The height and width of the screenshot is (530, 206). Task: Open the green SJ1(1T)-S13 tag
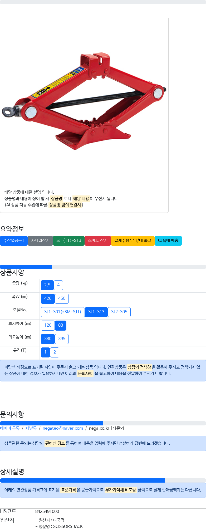(x=69, y=241)
